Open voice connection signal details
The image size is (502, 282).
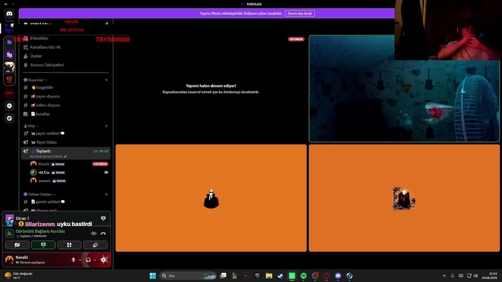[x=9, y=233]
